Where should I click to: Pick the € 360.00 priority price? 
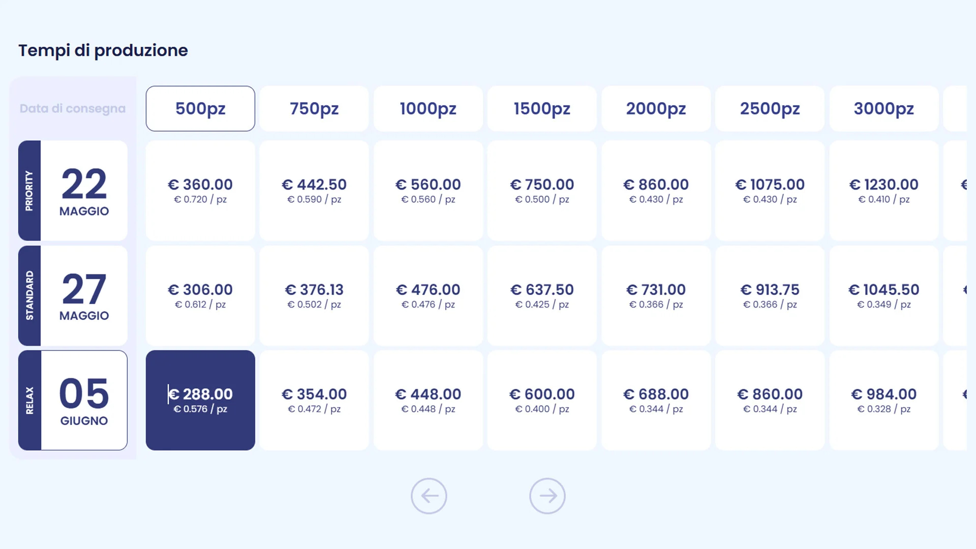click(x=200, y=191)
